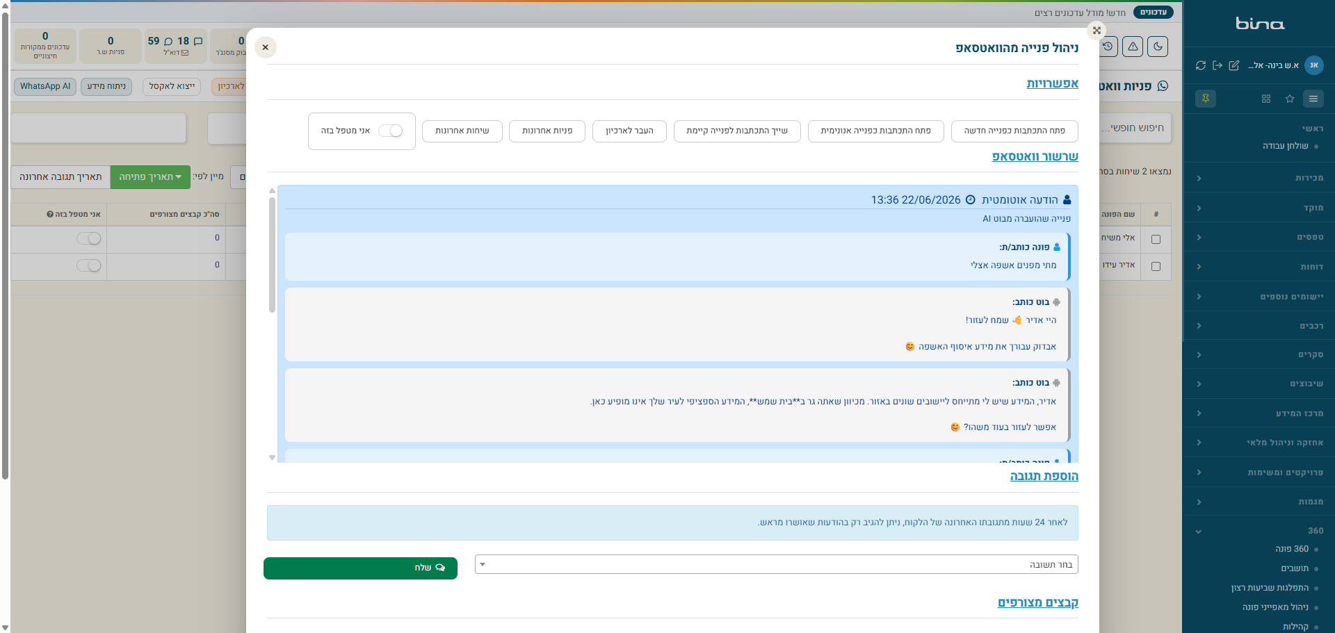Click the person icon beside הודעה אוטומטית
Screen dimensions: 1335x633
(1067, 200)
